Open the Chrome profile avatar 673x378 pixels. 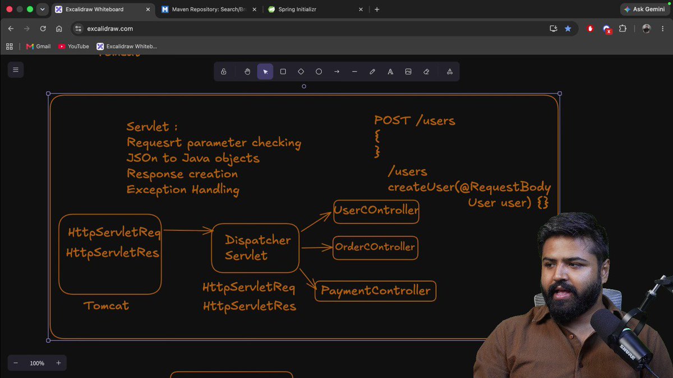click(646, 29)
